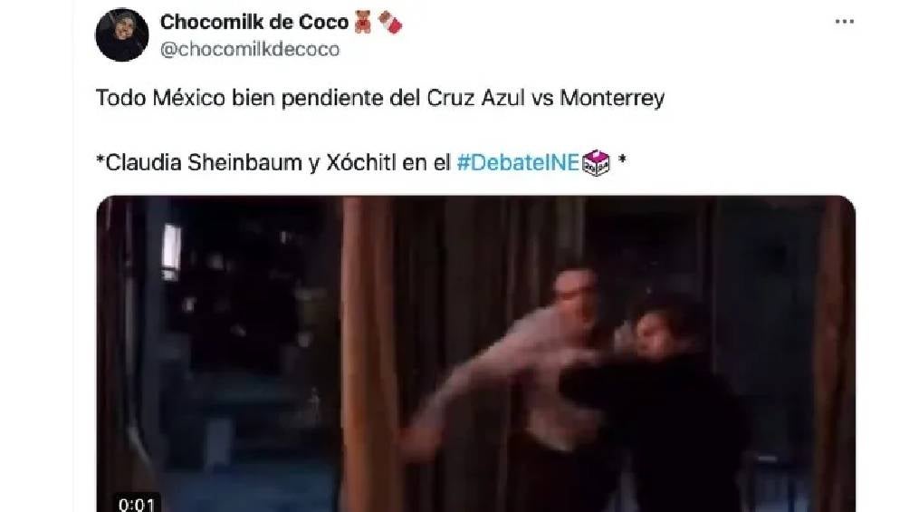Visit the @chocomilkdecoco handle link
The image size is (909, 512).
250,49
